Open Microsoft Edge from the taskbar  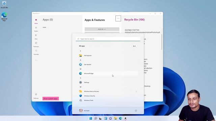click(x=120, y=118)
